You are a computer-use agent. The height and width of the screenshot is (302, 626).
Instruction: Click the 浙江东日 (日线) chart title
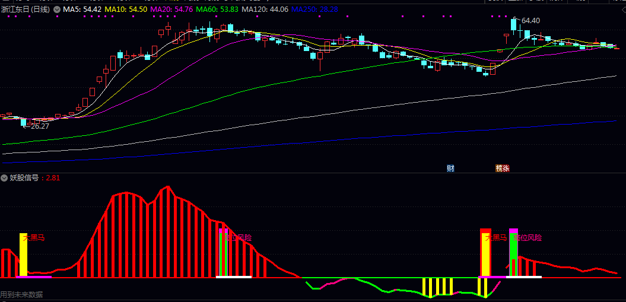click(26, 9)
